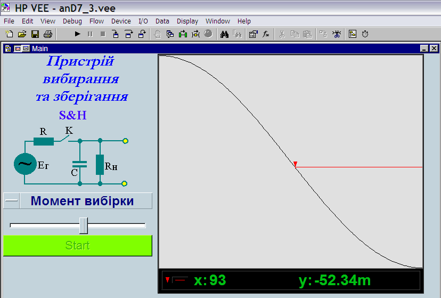Open the fx Function browser icon
Screen dimensions: 441x298
(266, 34)
